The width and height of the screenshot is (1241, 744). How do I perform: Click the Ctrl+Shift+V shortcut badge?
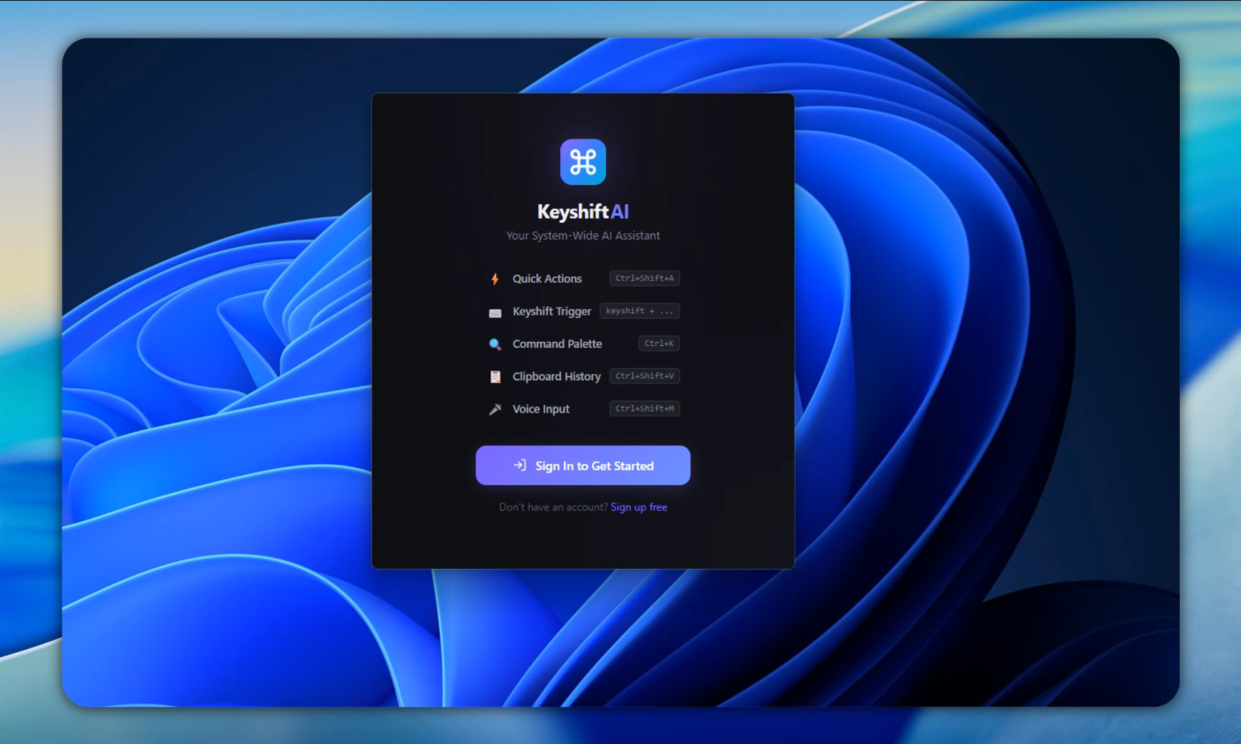point(644,376)
